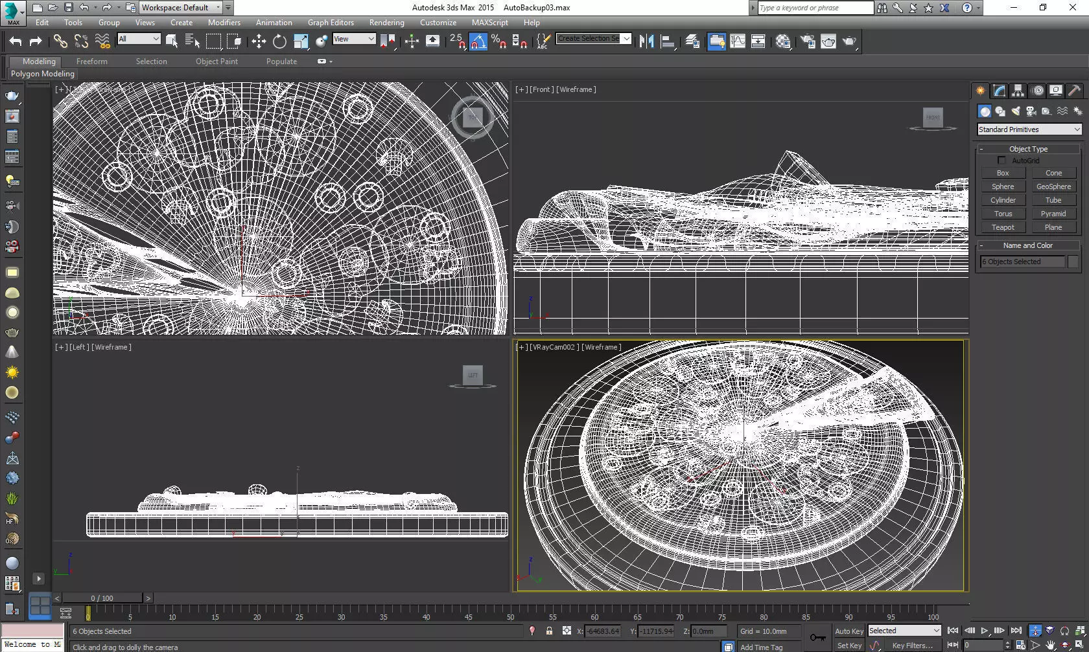Enable the AutoGrid checkbox
The image size is (1089, 652).
tap(1001, 160)
